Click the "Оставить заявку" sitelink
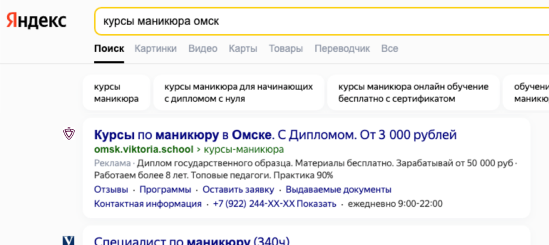 coord(238,190)
